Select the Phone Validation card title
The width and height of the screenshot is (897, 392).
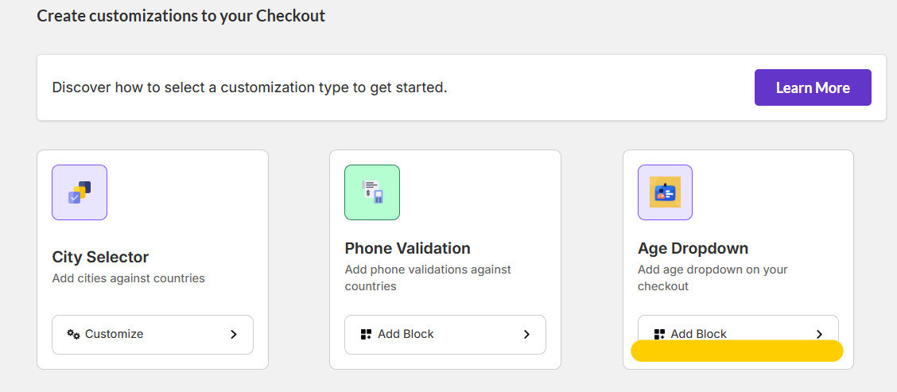coord(407,248)
